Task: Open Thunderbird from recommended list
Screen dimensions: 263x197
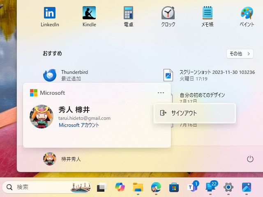Action: 65,75
